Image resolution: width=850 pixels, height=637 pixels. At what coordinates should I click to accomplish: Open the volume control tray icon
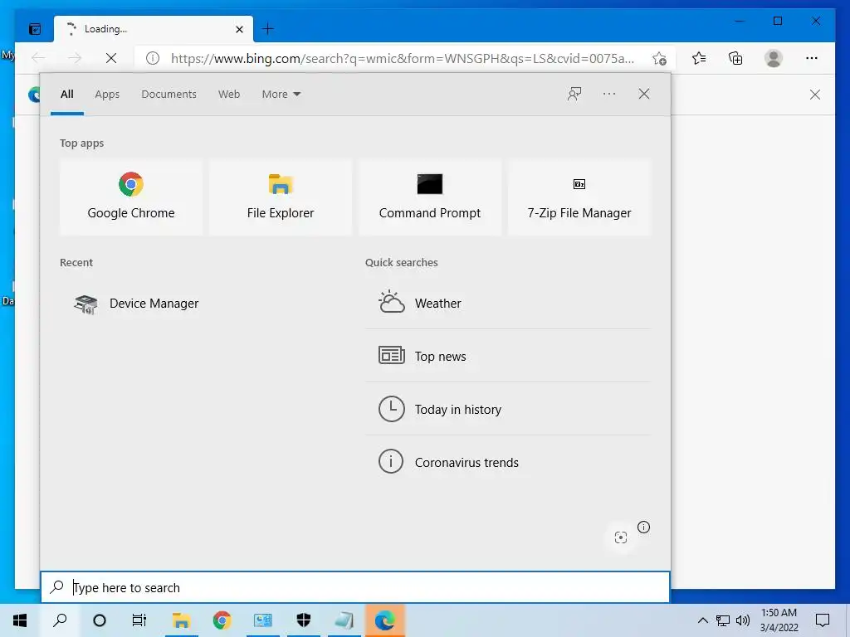pyautogui.click(x=743, y=620)
